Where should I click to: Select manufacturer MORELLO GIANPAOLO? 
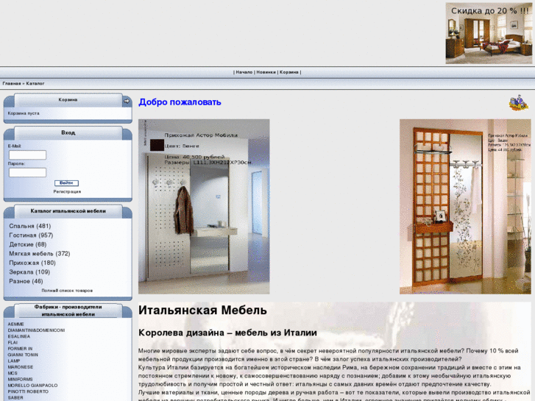[x=33, y=386]
